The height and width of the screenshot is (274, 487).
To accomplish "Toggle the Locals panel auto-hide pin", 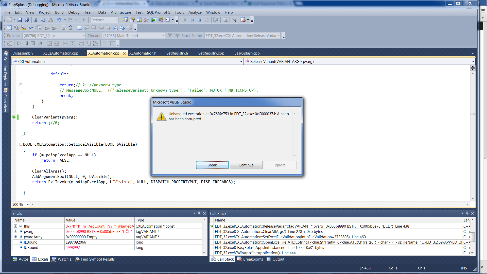I will [x=199, y=213].
